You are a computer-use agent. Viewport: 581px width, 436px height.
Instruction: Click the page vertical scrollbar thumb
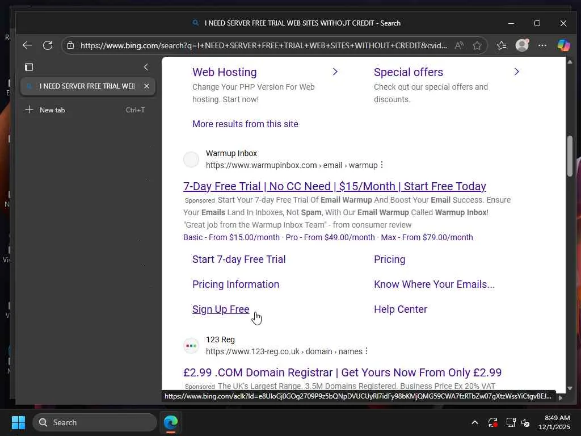pos(570,156)
